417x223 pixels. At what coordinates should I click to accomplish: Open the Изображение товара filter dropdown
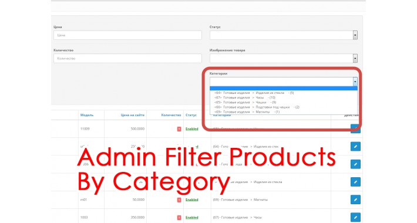[x=284, y=58]
